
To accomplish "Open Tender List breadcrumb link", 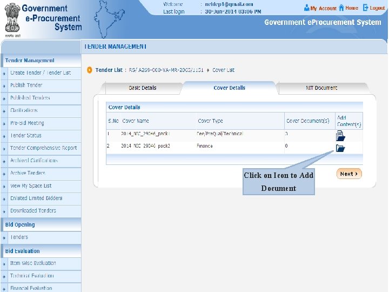I will click(109, 70).
